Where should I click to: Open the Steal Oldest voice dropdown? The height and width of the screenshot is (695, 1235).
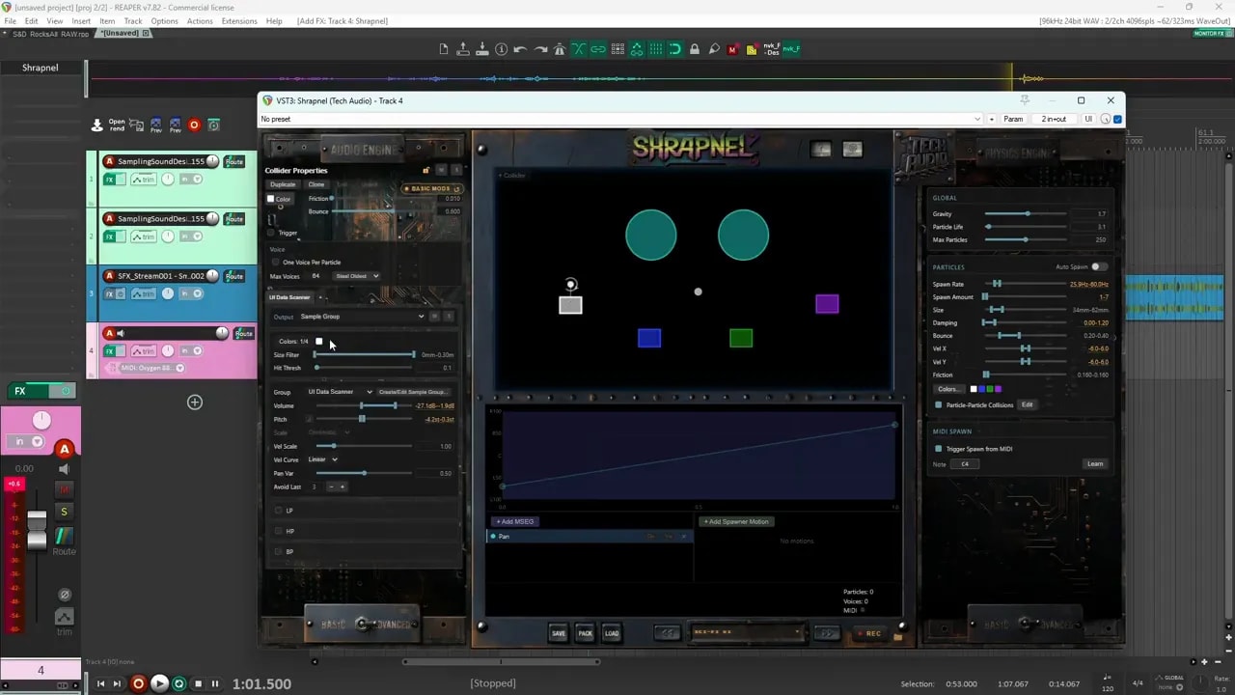point(356,276)
